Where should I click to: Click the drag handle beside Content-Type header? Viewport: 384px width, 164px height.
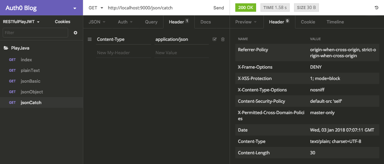90,39
